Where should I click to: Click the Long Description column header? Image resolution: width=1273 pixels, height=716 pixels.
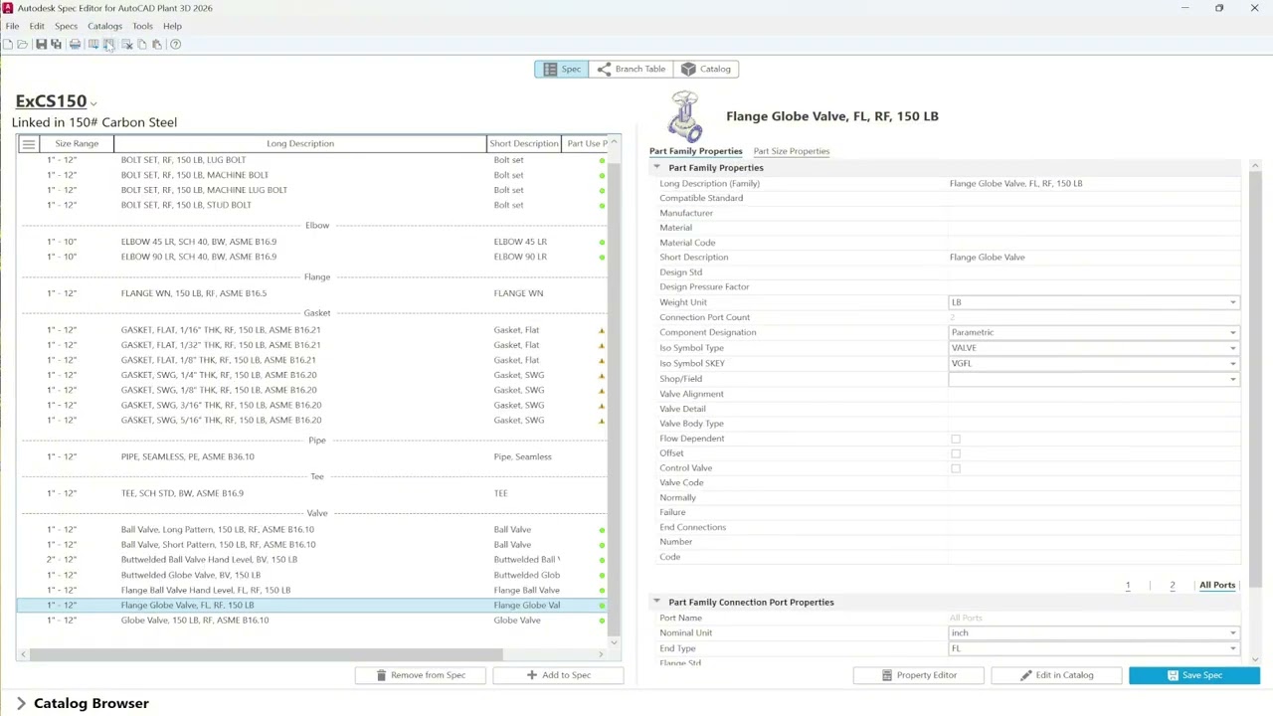300,144
